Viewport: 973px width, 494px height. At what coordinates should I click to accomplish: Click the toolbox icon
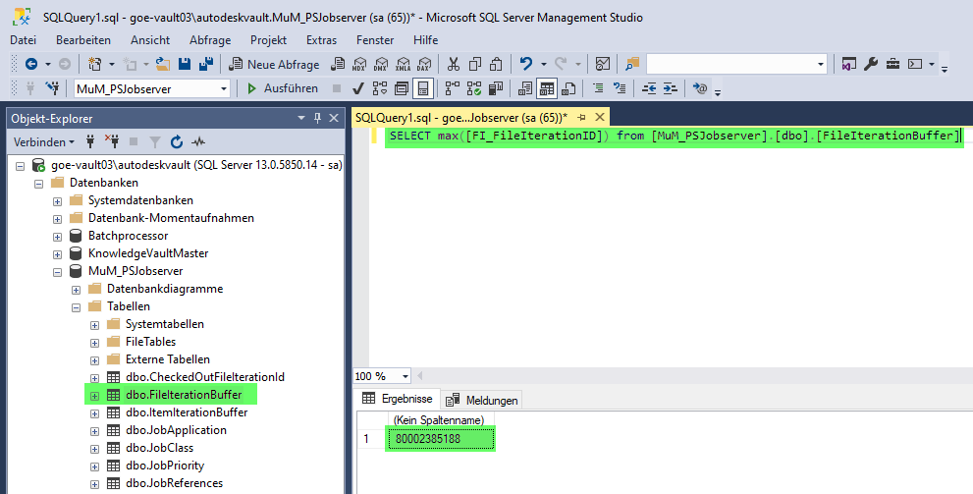pos(892,64)
